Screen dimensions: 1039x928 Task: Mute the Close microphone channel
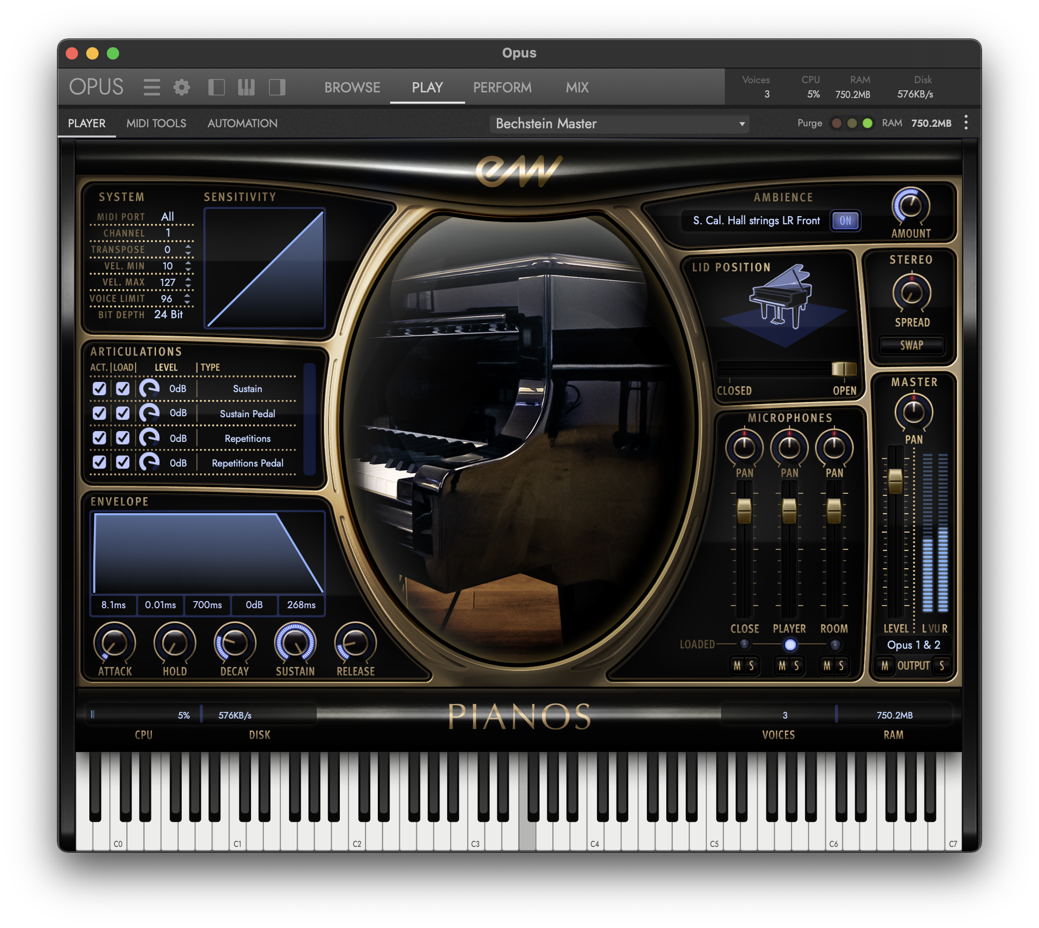click(738, 666)
